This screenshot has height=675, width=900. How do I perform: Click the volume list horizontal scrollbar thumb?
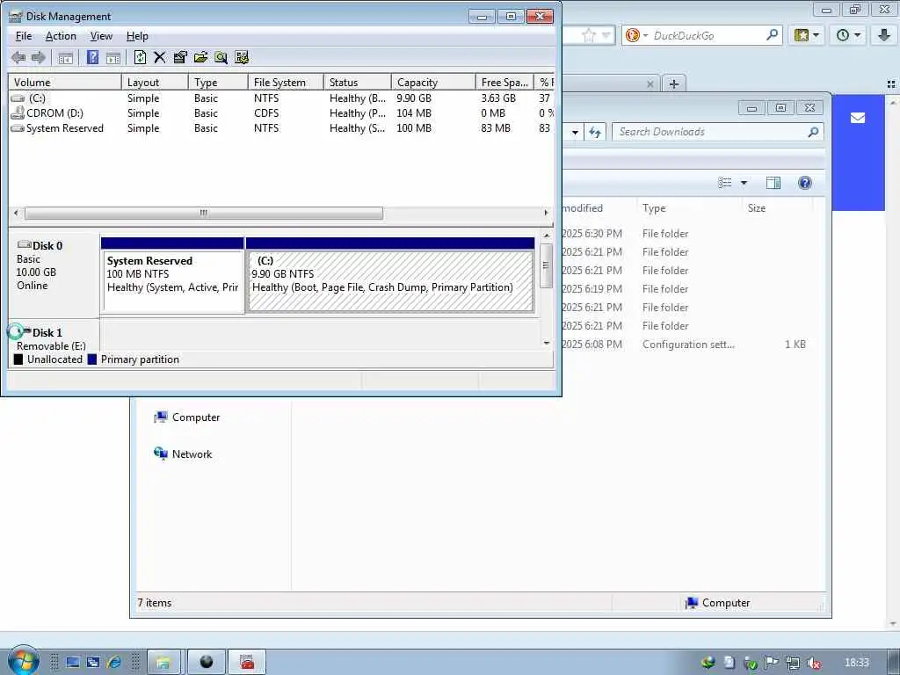coord(204,213)
